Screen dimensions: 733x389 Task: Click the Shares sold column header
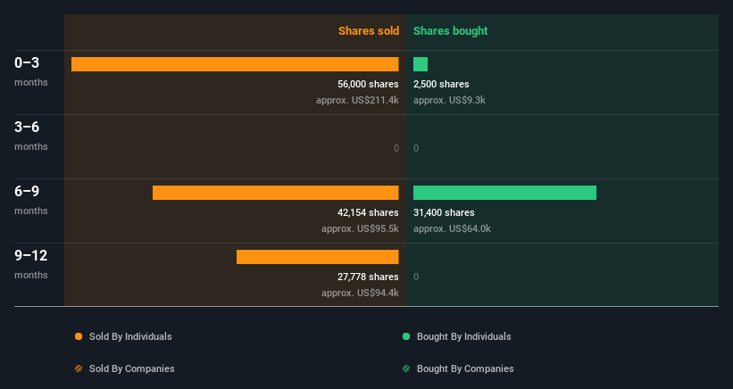coord(369,31)
